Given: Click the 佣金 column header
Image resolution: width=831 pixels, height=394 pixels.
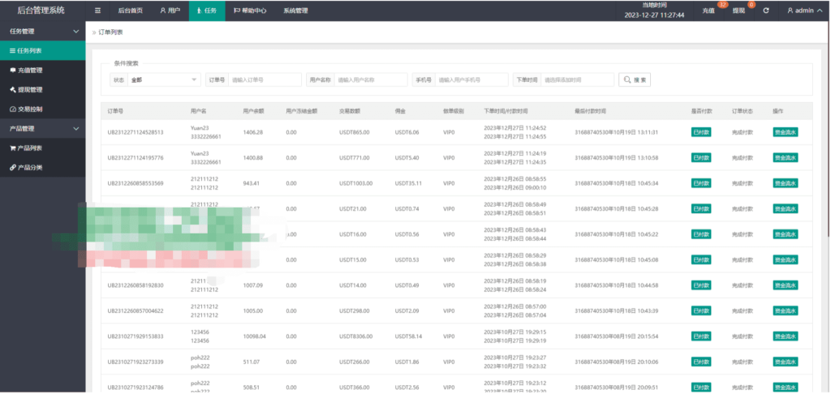Looking at the screenshot, I should [400, 111].
